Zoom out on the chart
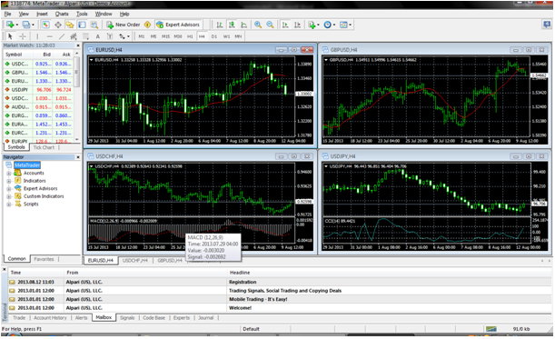This screenshot has width=555, height=339. point(270,25)
